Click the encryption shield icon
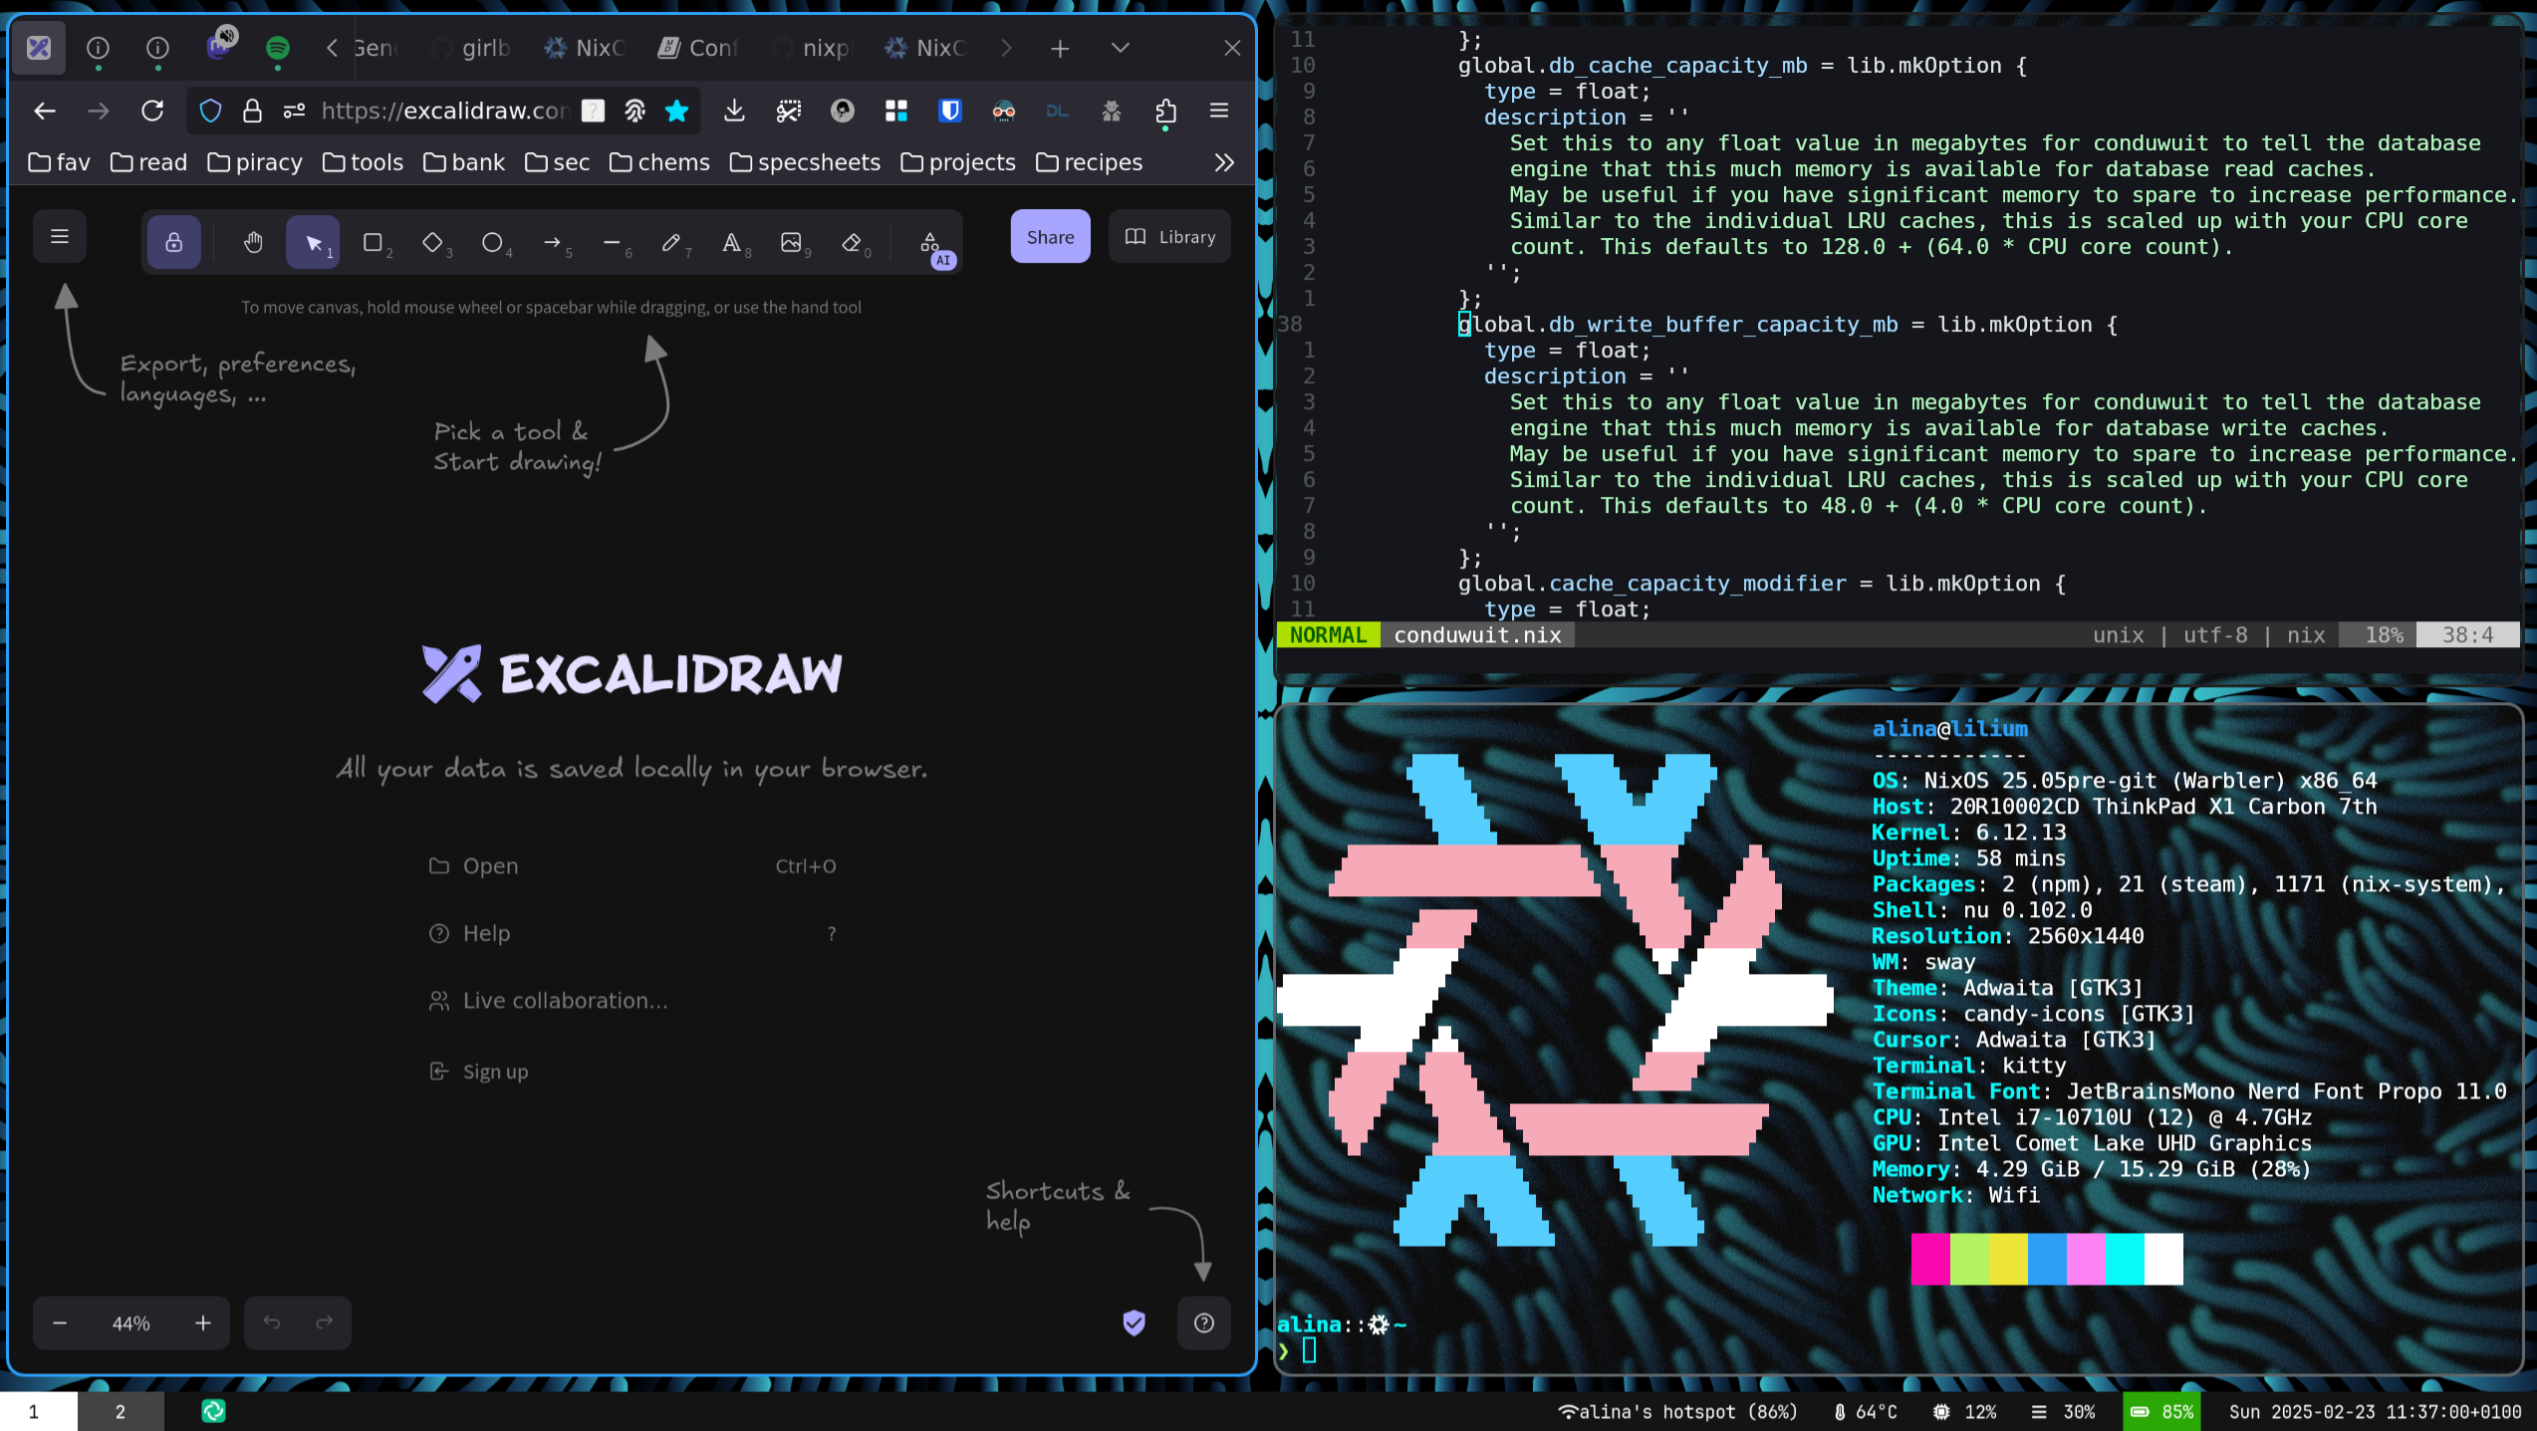 coord(1134,1322)
